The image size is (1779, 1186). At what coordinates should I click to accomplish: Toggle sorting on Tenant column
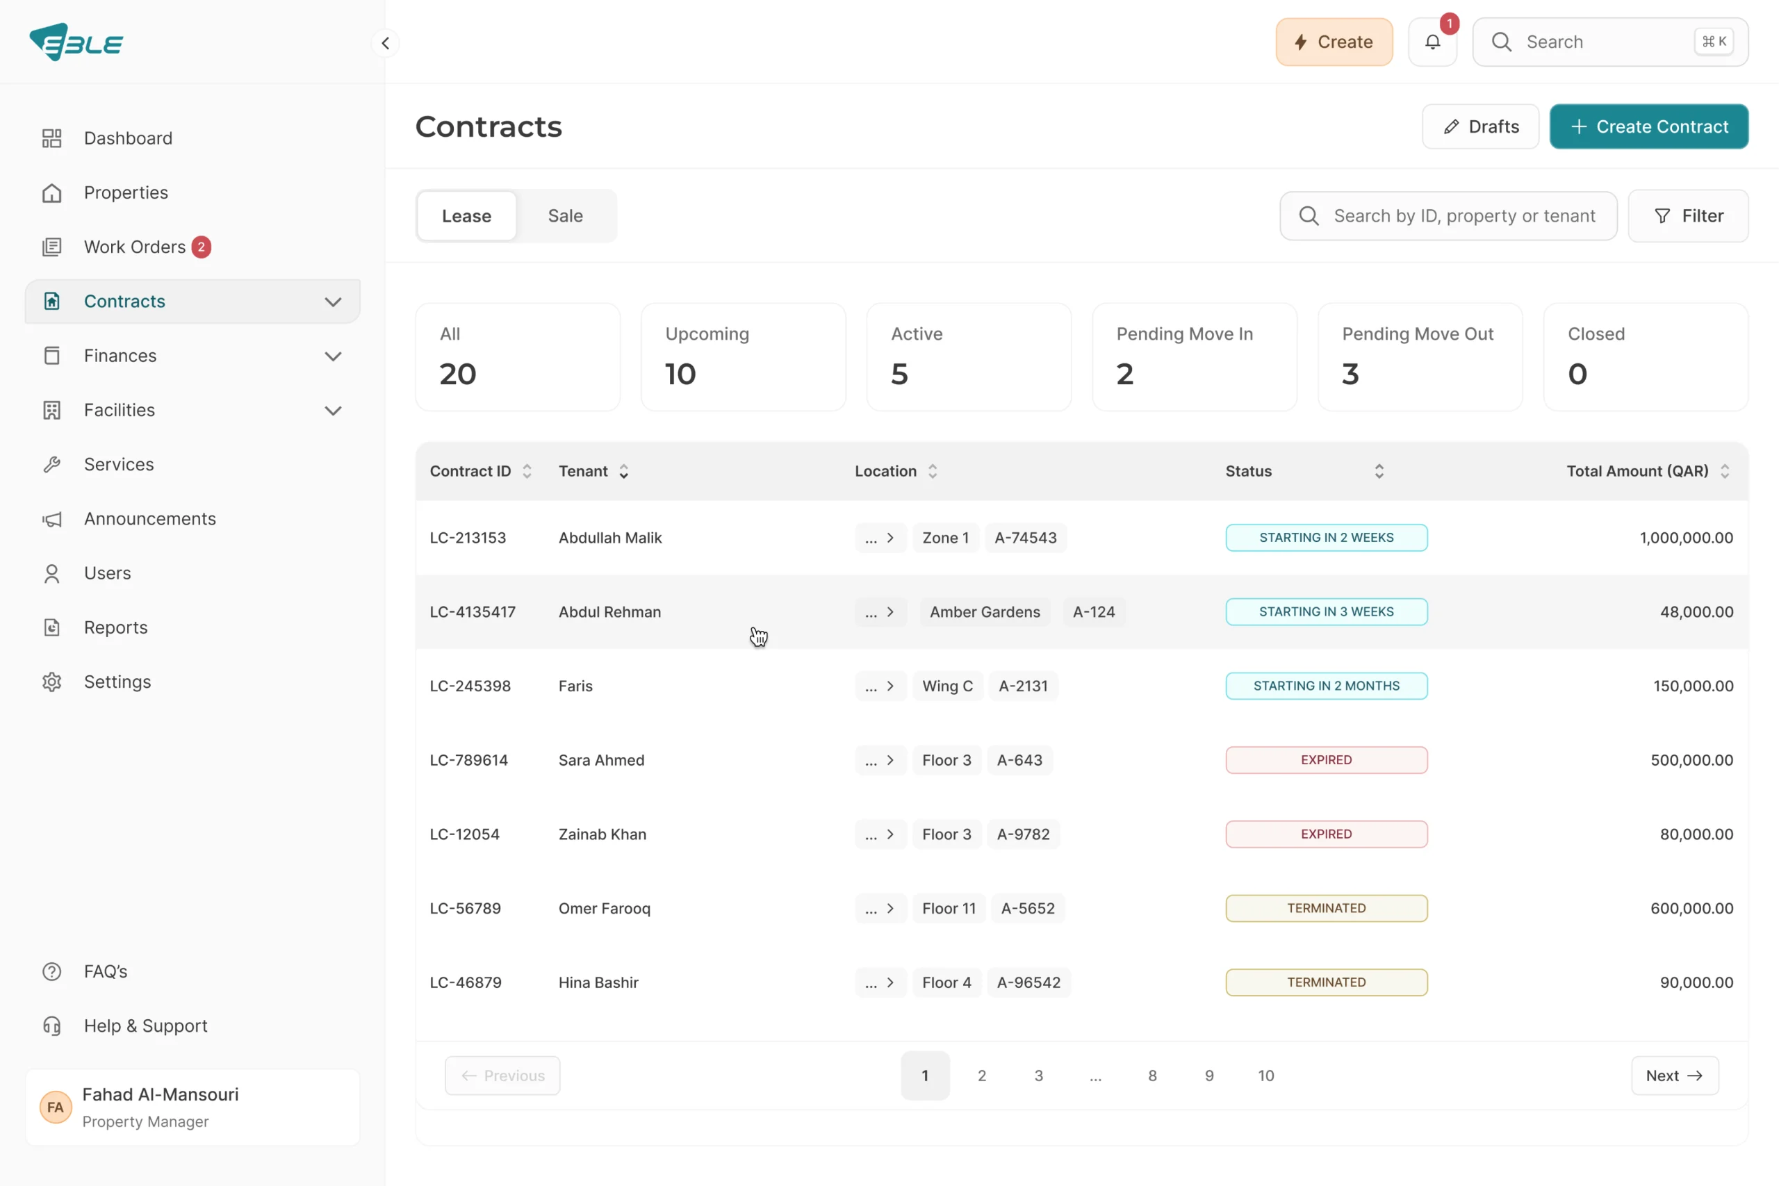pyautogui.click(x=623, y=471)
